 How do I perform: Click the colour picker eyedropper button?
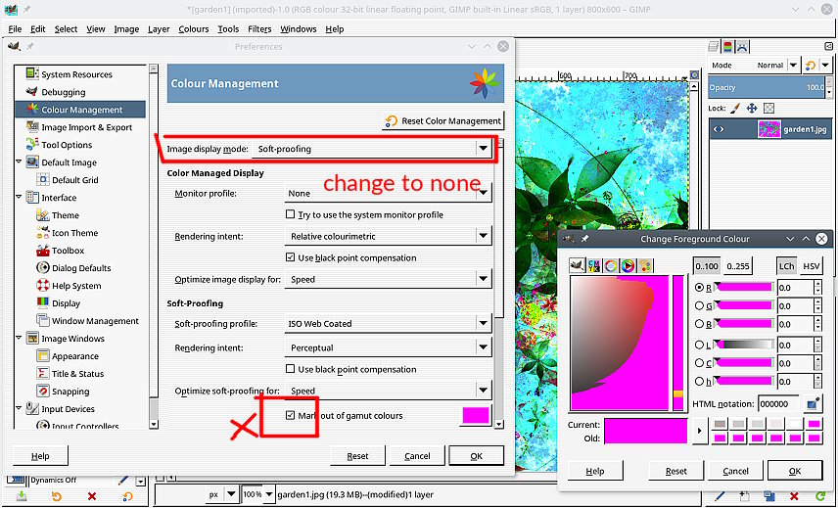pos(813,404)
